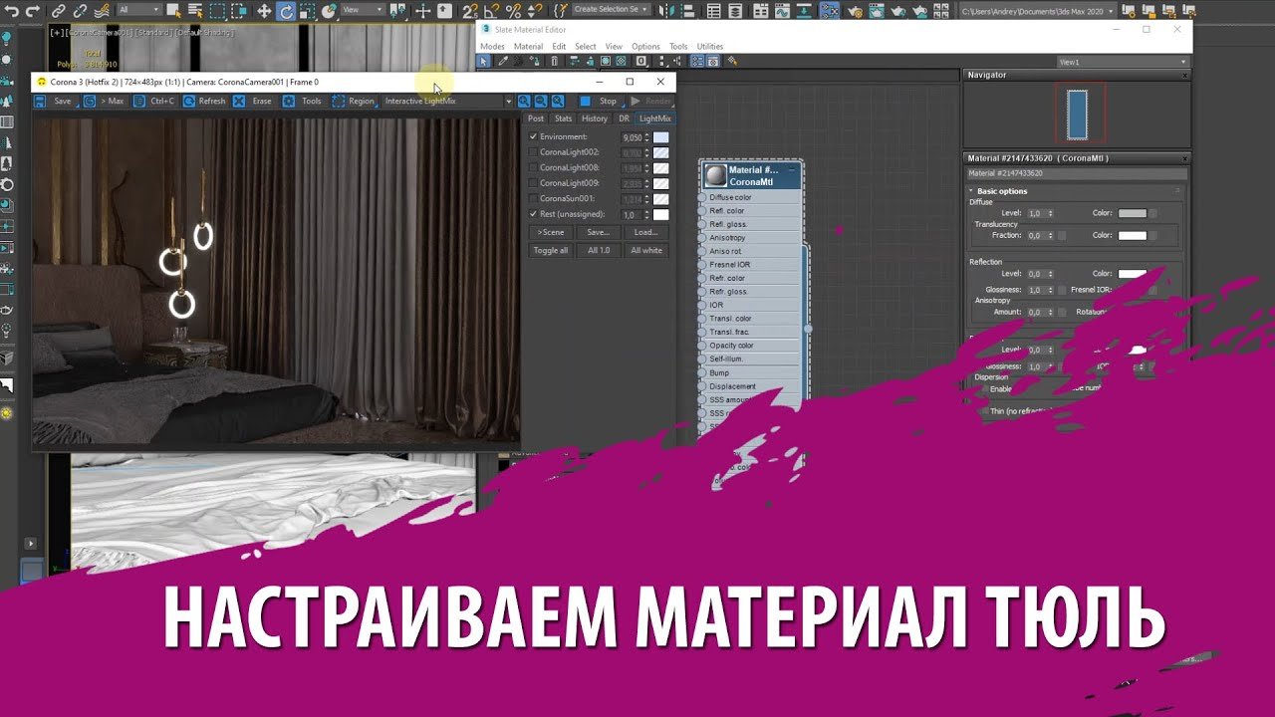This screenshot has width=1275, height=717.
Task: Enable the CoronaLight002 checkbox
Action: (x=533, y=152)
